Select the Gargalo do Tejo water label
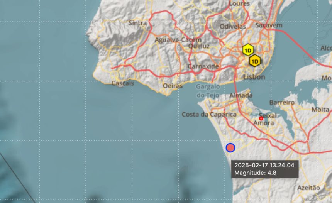The width and height of the screenshot is (332, 203). pos(208,91)
